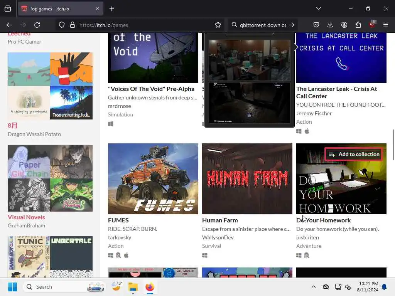Open notifications bell in taskbar
Viewport: 395px width, 296px height.
click(x=385, y=287)
